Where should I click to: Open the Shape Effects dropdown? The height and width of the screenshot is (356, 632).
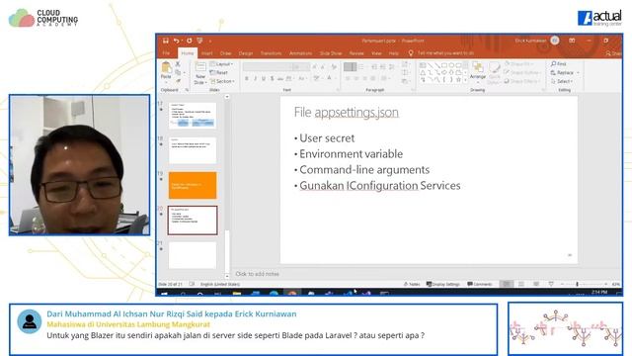521,81
